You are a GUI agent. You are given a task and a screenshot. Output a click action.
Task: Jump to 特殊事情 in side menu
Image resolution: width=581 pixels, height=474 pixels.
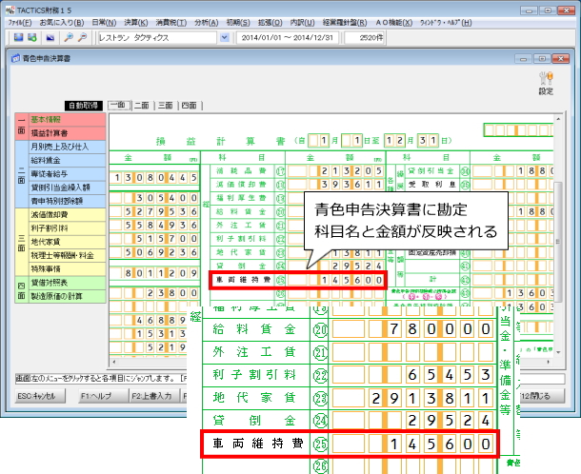[x=67, y=268]
